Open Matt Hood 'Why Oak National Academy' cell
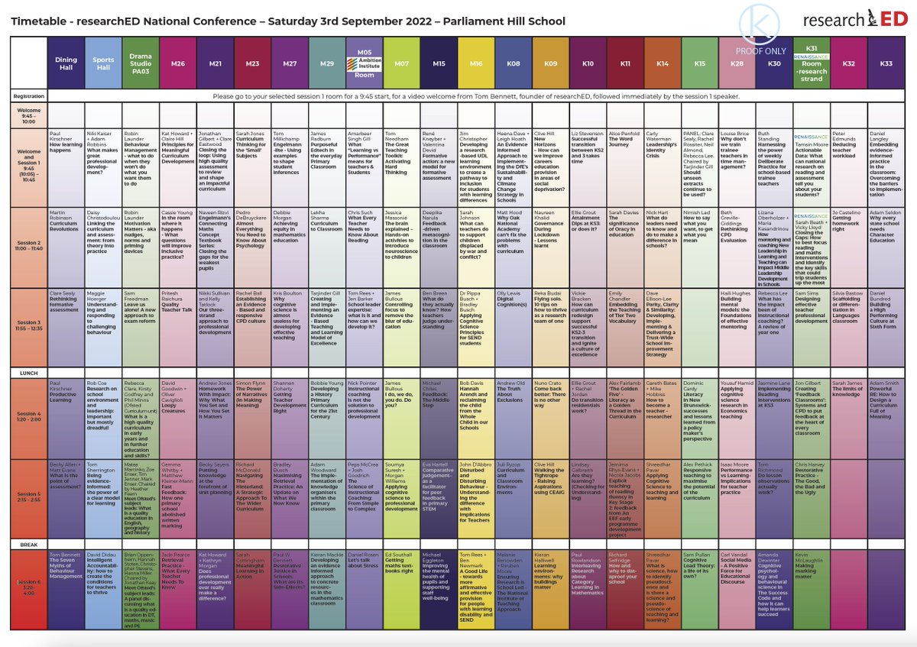 pos(514,247)
